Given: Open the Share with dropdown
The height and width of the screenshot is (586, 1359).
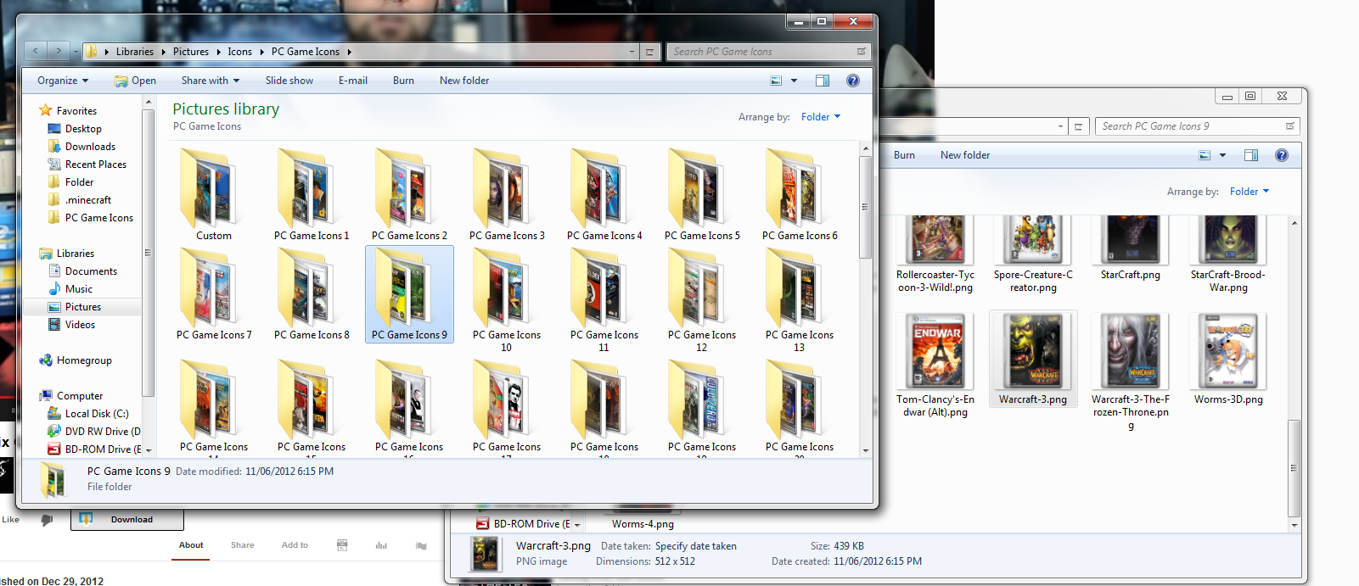Looking at the screenshot, I should pos(211,81).
